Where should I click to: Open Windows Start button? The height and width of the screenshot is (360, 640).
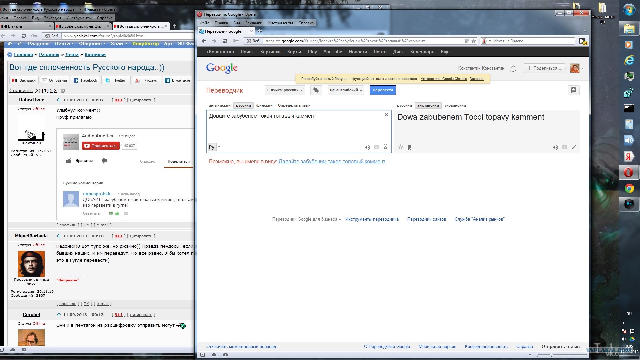pos(629,10)
